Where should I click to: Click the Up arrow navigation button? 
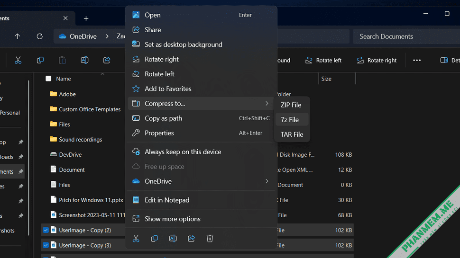tap(17, 36)
